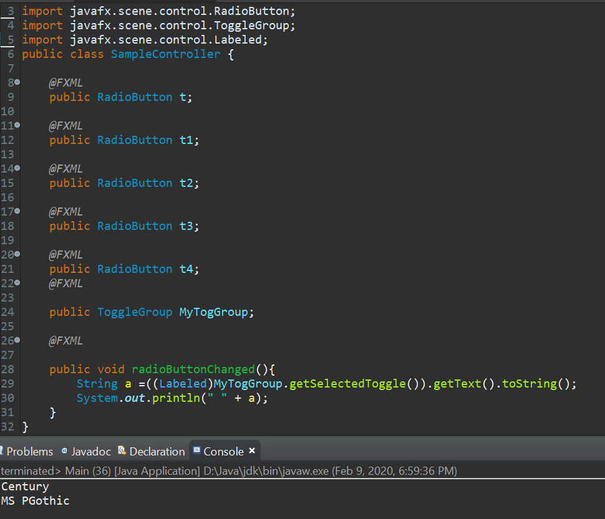Collapse the fold marker at line 11

coord(17,125)
